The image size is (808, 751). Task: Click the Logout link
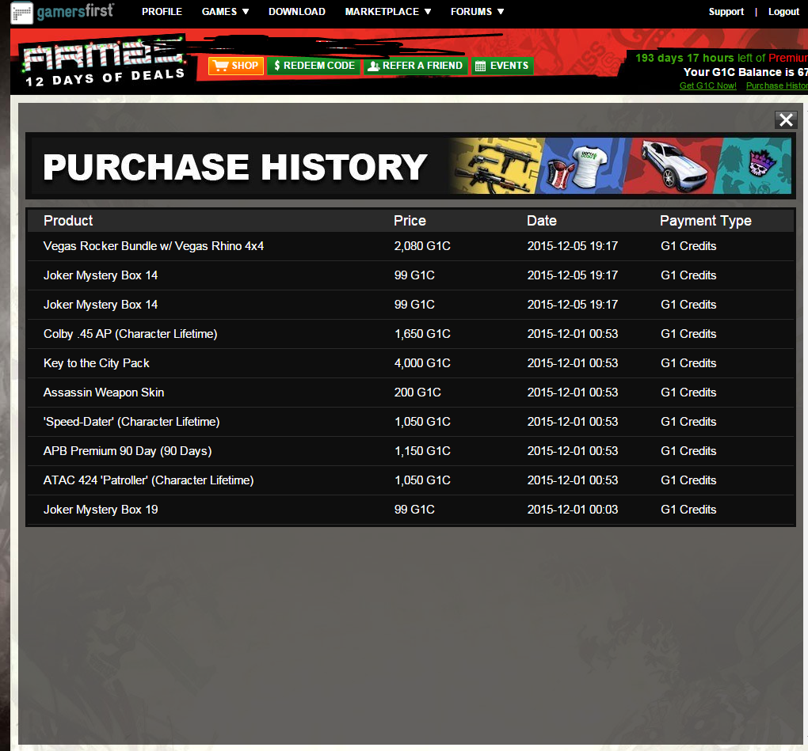(x=783, y=11)
